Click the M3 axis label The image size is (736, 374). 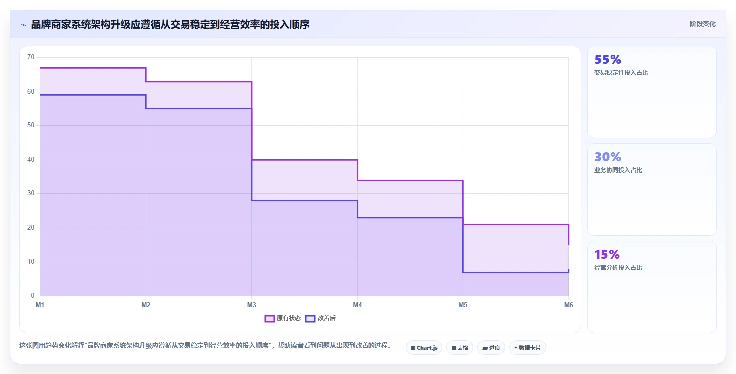click(x=252, y=305)
